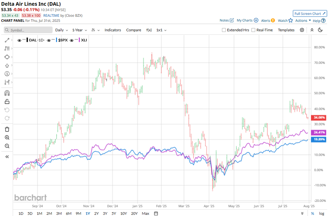329x216 pixels.
Task: Zoom in on the chart
Action: click(7, 137)
